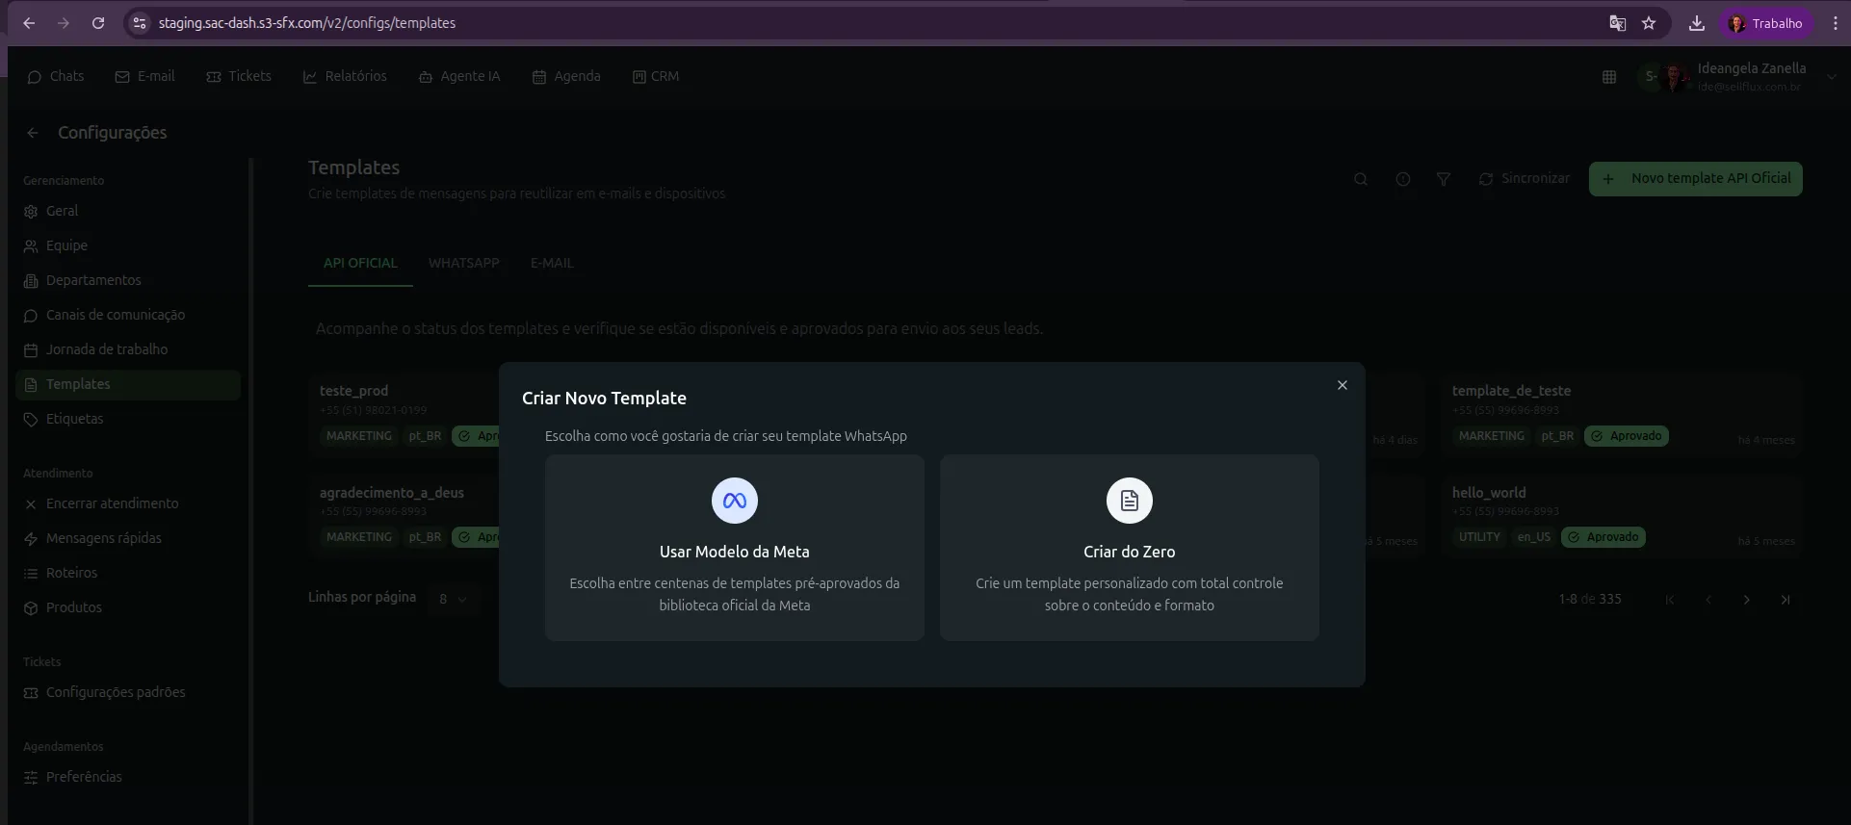Click the document icon above Criar do Zero
The height and width of the screenshot is (825, 1851).
click(x=1130, y=501)
